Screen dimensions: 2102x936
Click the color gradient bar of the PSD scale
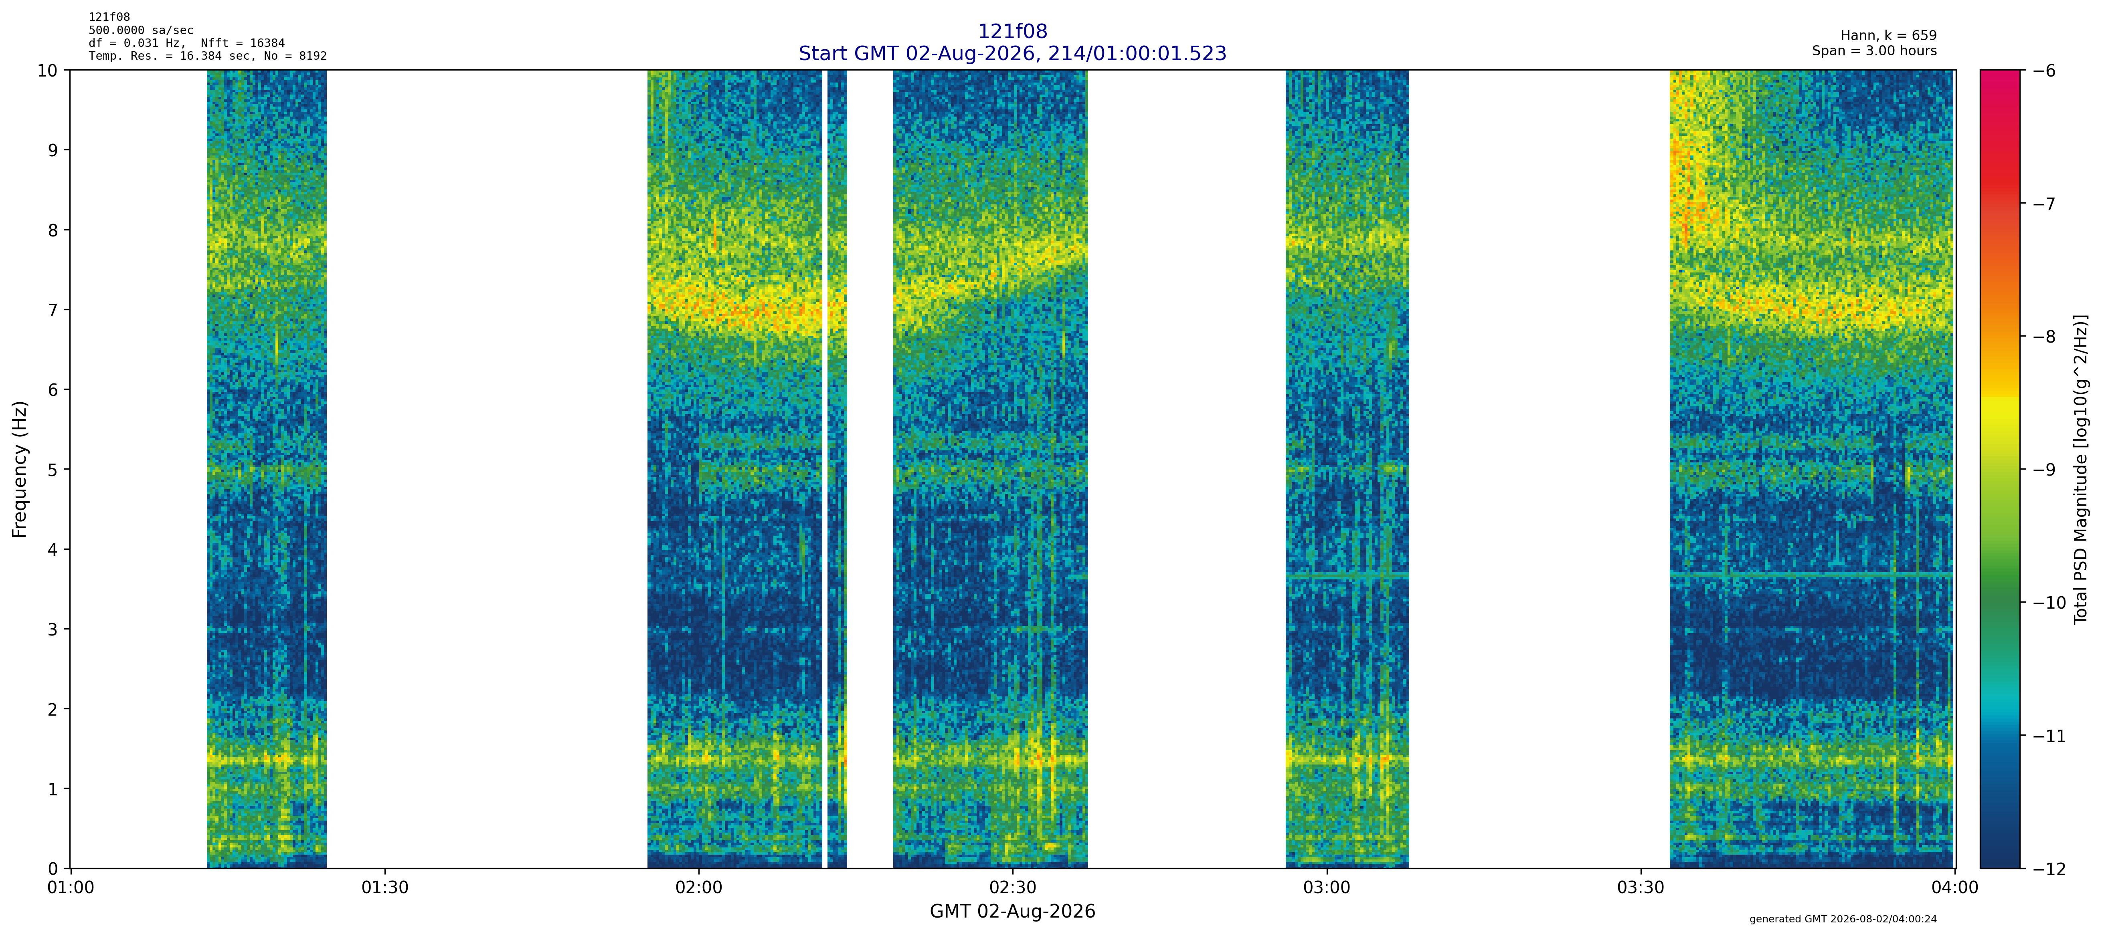[2000, 470]
